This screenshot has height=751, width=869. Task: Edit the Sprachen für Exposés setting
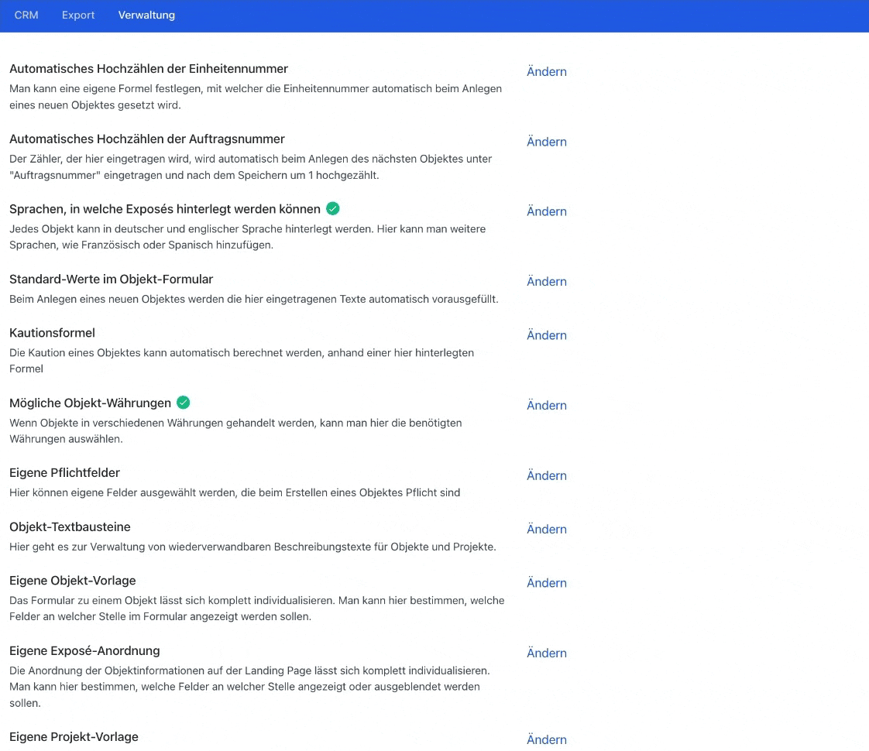[546, 211]
